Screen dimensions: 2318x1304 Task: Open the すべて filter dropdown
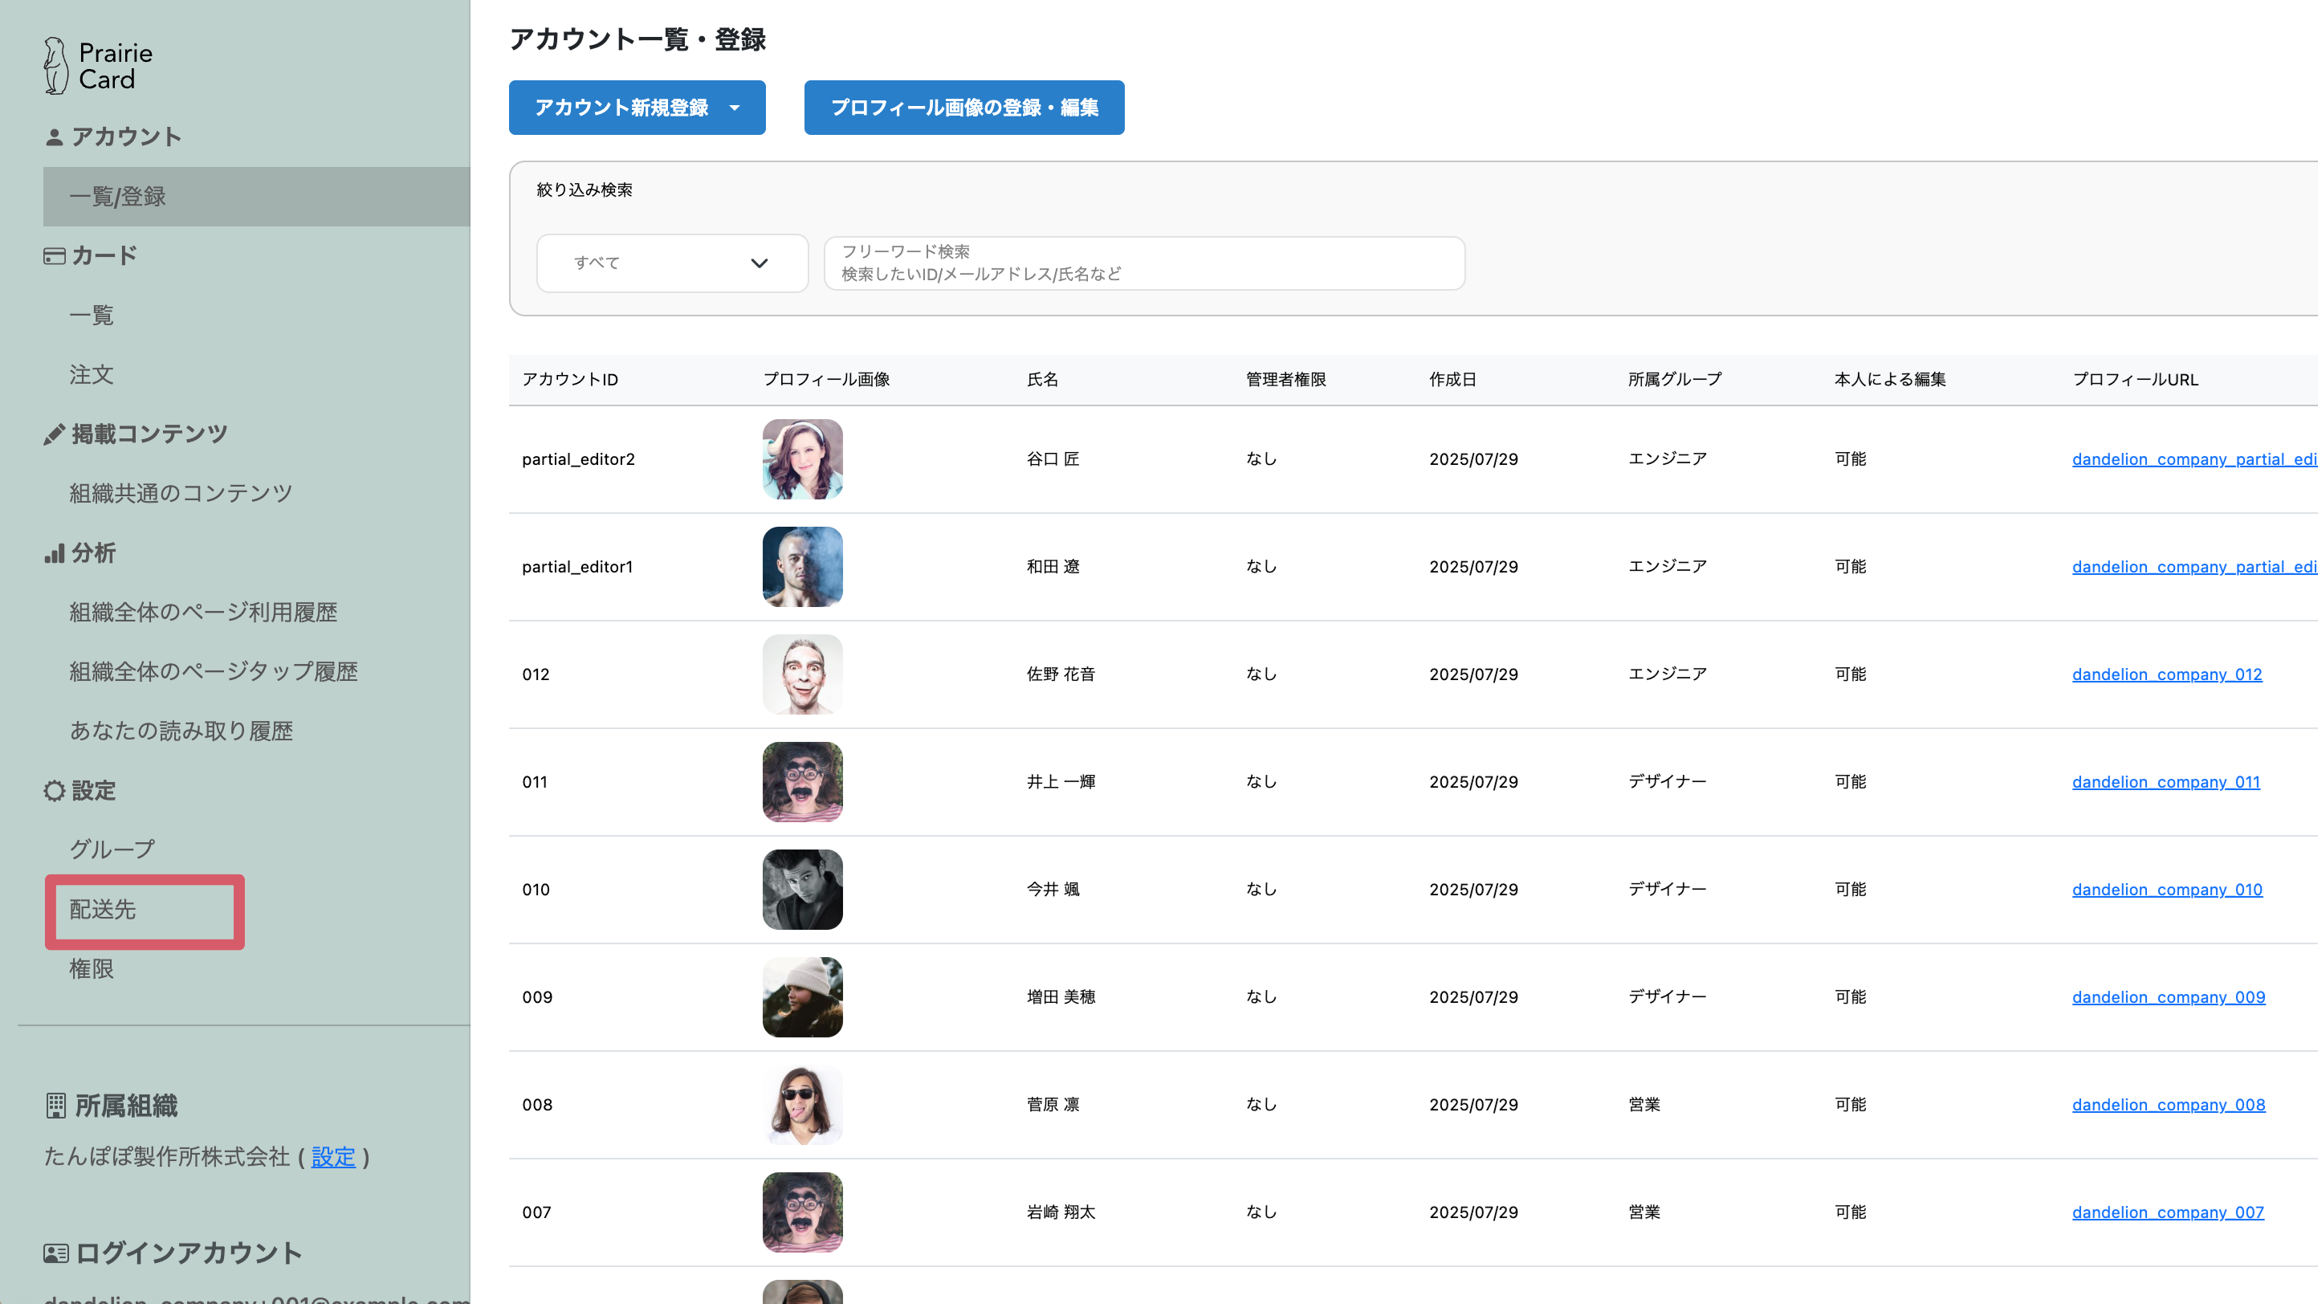point(671,263)
